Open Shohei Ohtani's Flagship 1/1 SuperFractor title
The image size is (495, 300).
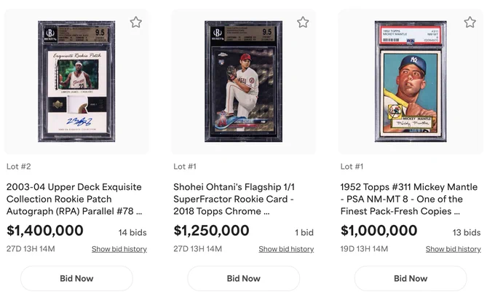[234, 199]
